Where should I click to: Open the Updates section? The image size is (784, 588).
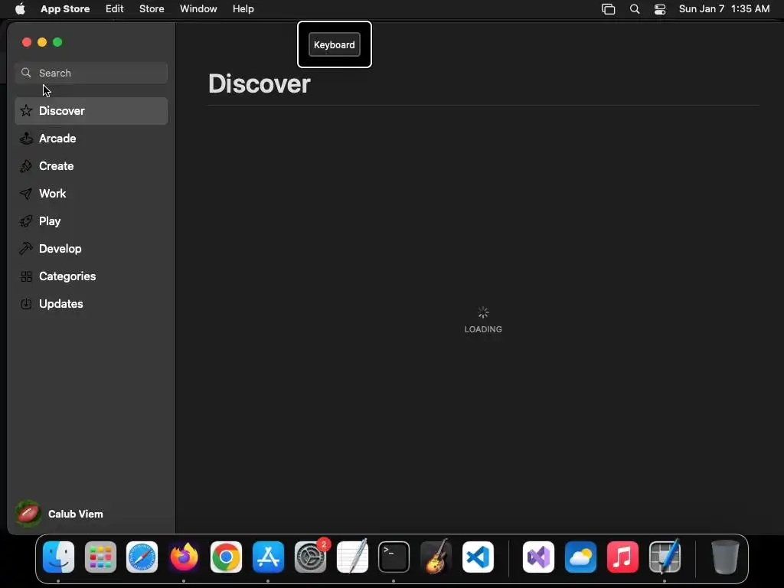click(91, 303)
